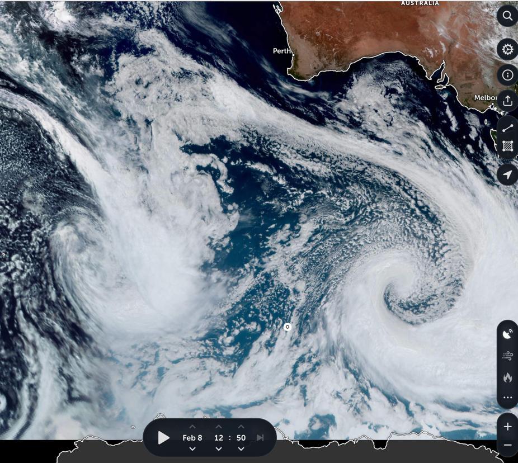Zoom in the map with plus
518x463 pixels.
point(507,427)
